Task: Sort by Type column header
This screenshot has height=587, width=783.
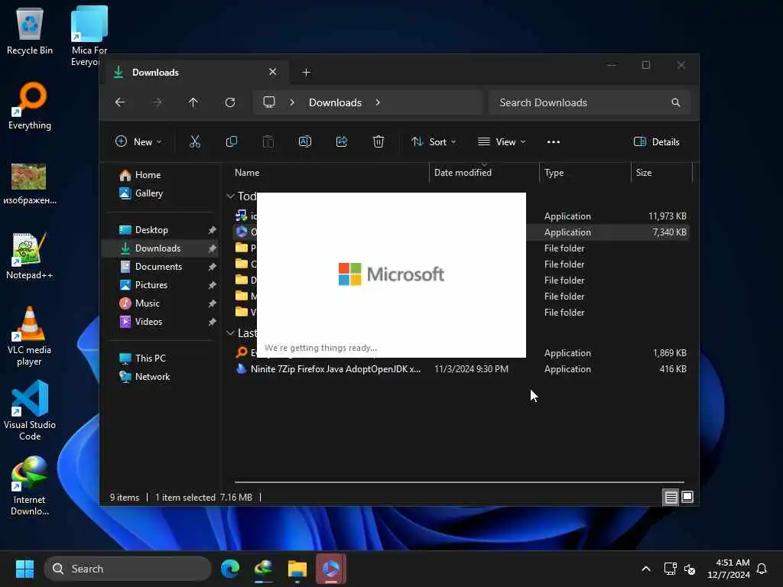Action: (x=585, y=173)
